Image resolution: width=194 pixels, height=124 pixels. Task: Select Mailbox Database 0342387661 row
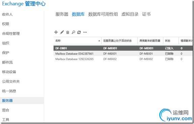click(123, 54)
